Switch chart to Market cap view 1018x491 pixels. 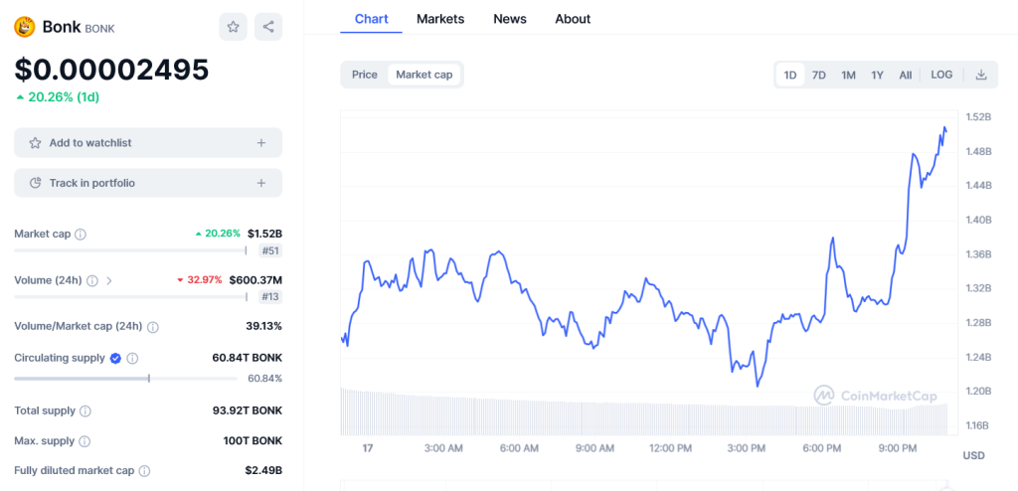click(424, 75)
